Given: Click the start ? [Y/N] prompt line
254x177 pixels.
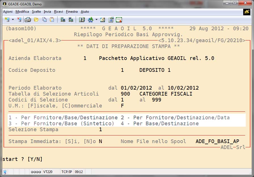Looking at the screenshot, I should [x=22, y=159].
